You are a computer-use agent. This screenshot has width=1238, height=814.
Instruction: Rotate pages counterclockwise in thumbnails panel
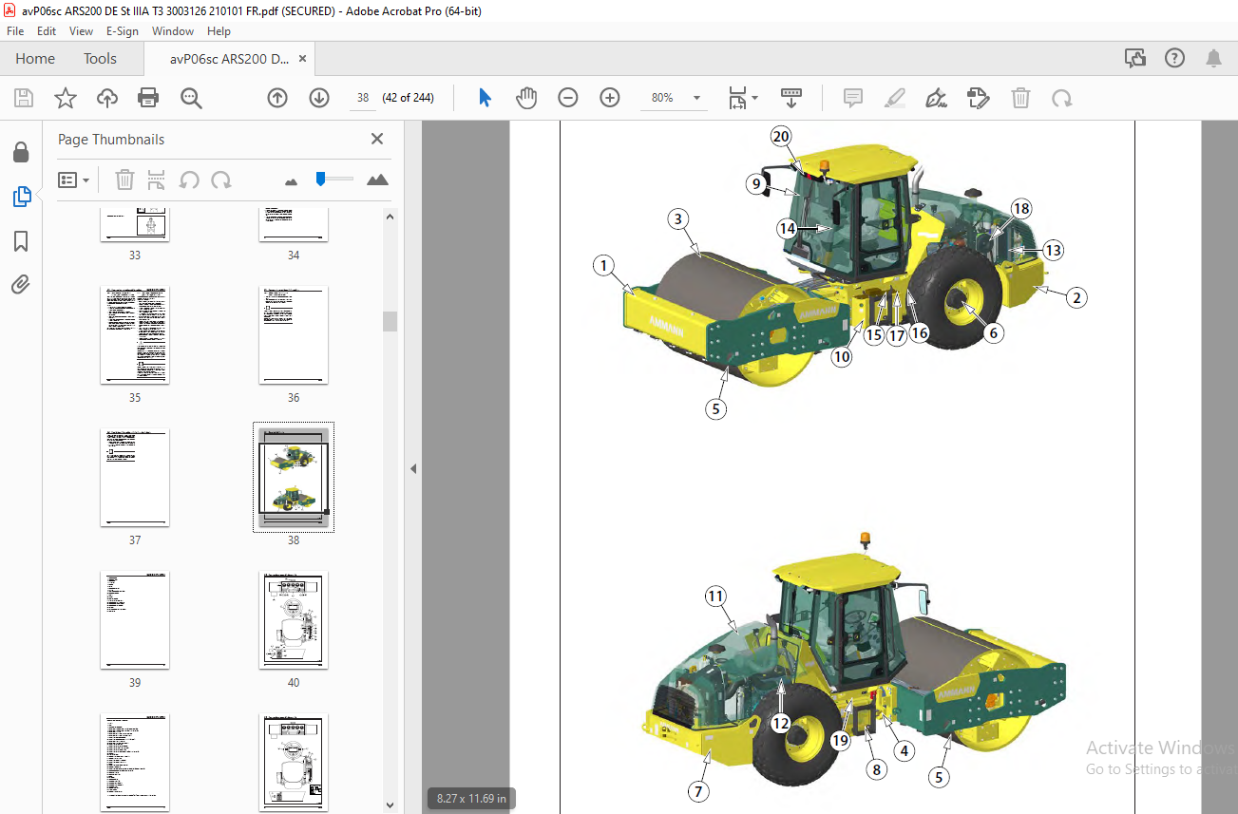point(189,180)
